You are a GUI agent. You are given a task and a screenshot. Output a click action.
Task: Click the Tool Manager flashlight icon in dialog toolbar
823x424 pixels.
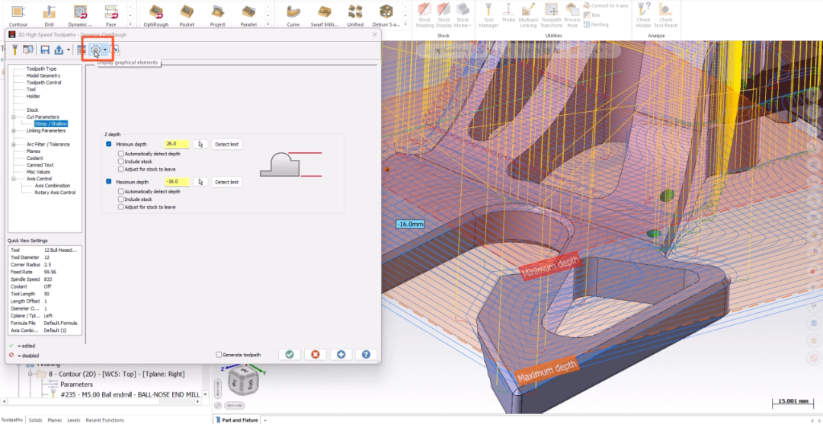[16, 49]
